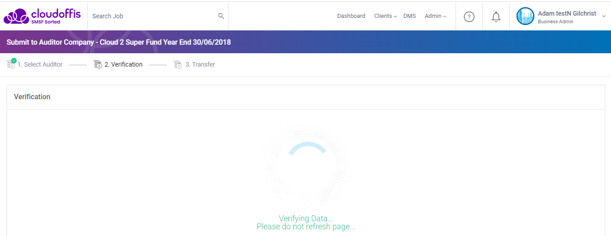Viewport: 611px width, 236px height.
Task: Click the user profile avatar picture
Action: pos(525,17)
